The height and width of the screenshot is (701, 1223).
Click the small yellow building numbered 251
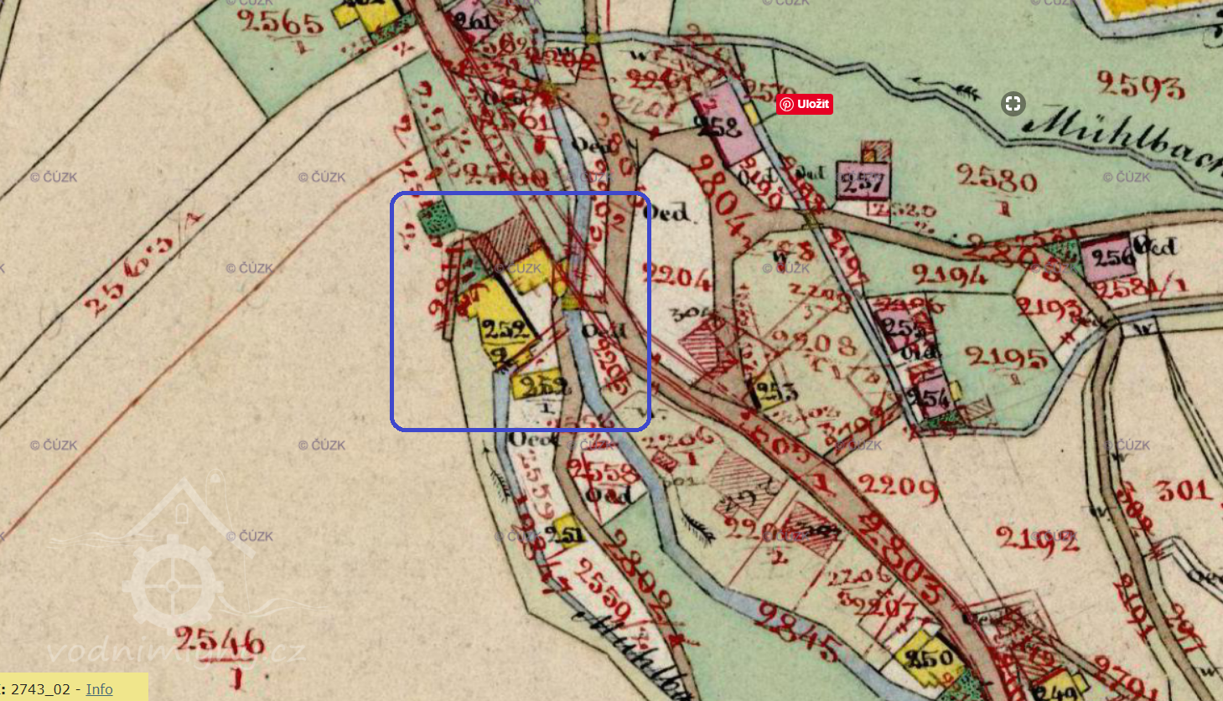tap(566, 532)
